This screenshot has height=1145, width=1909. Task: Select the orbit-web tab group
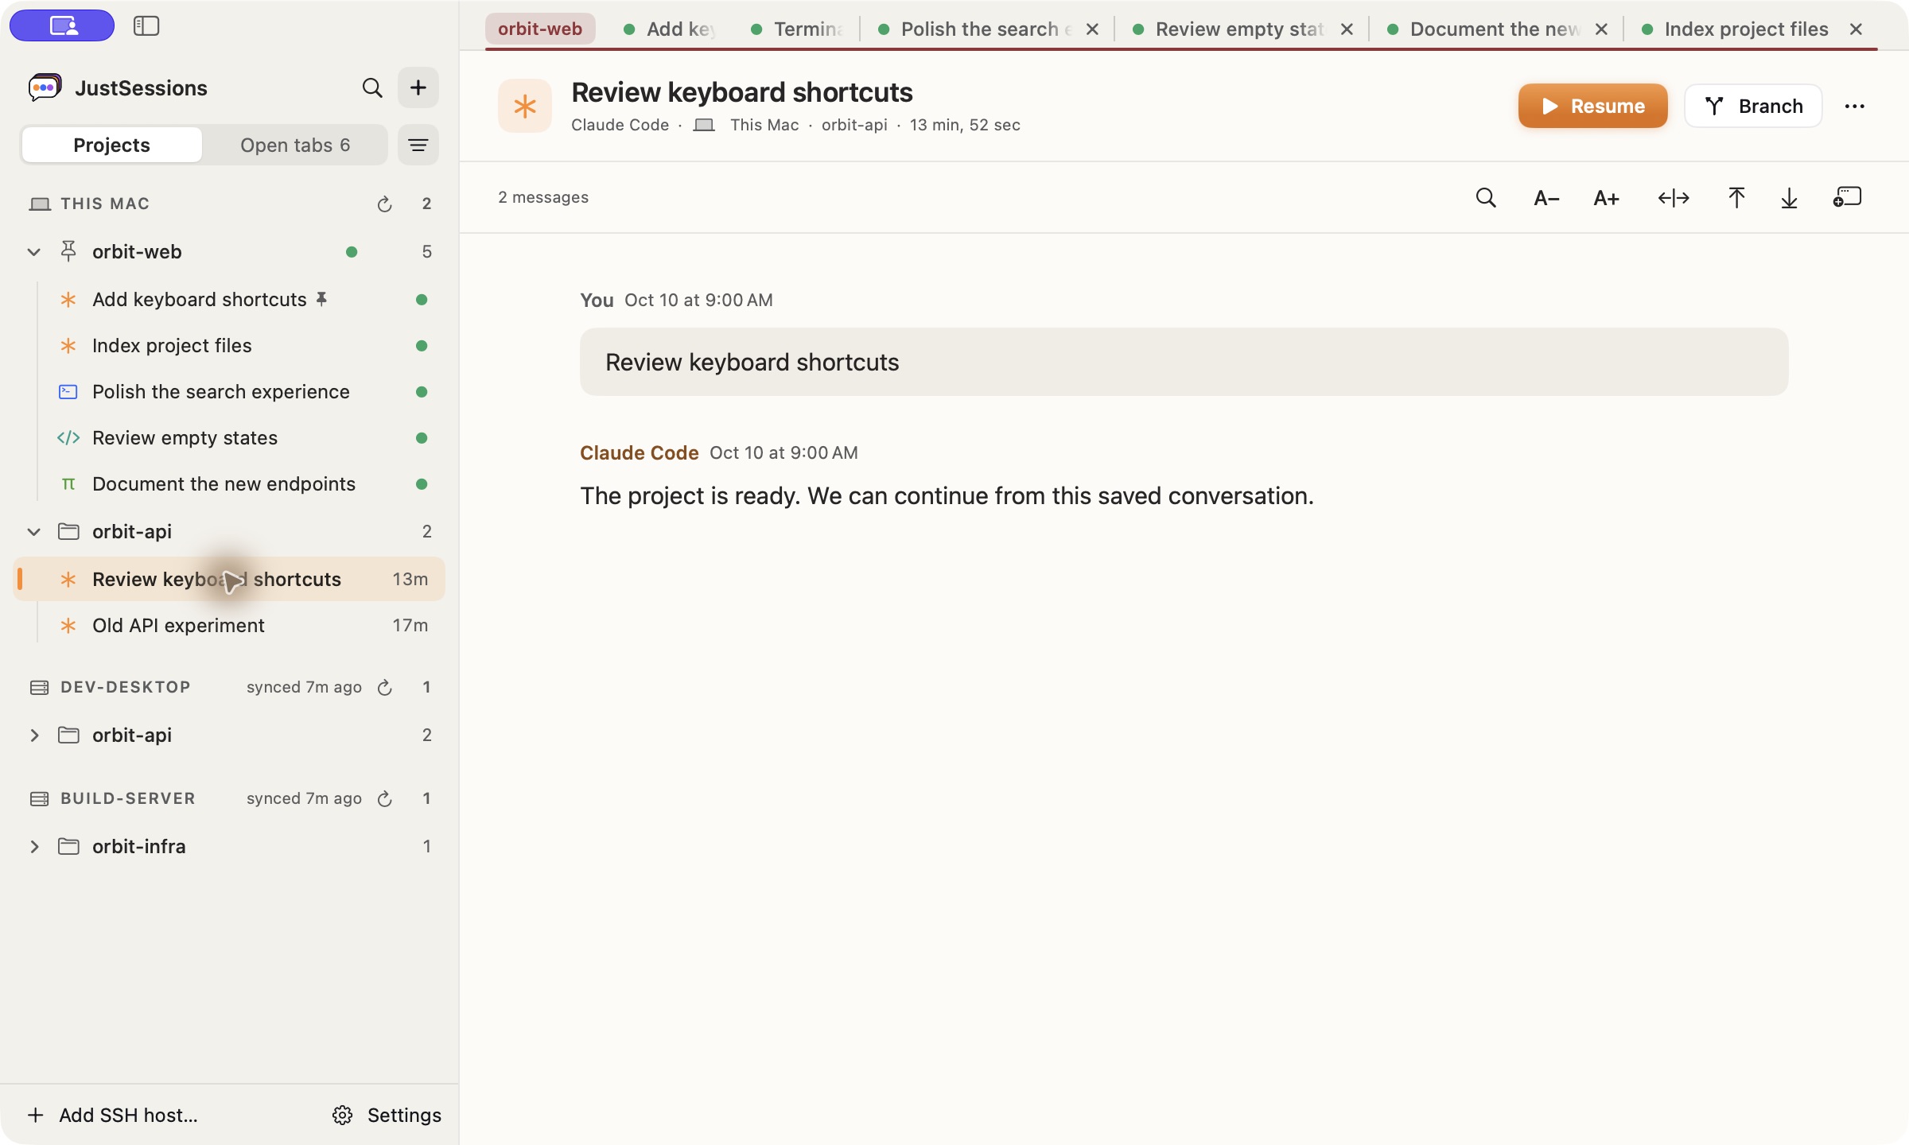[x=540, y=29]
